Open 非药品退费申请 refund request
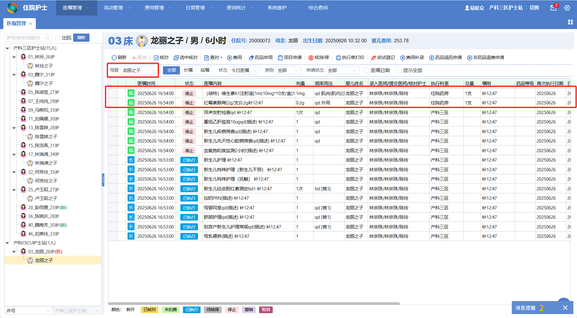The width and height of the screenshot is (577, 318). (485, 57)
